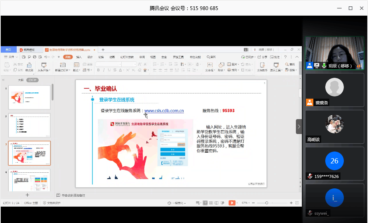Toggle italic text formatting
This screenshot has width=368, height=223.
103,70
